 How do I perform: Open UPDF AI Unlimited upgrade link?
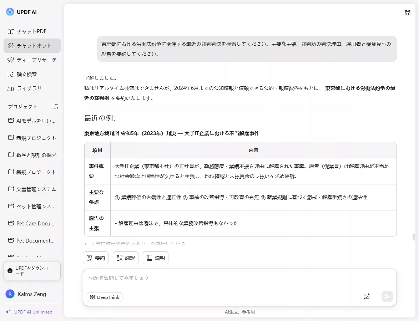pyautogui.click(x=32, y=312)
